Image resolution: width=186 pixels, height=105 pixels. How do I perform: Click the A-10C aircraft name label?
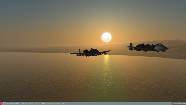click(x=12, y=104)
